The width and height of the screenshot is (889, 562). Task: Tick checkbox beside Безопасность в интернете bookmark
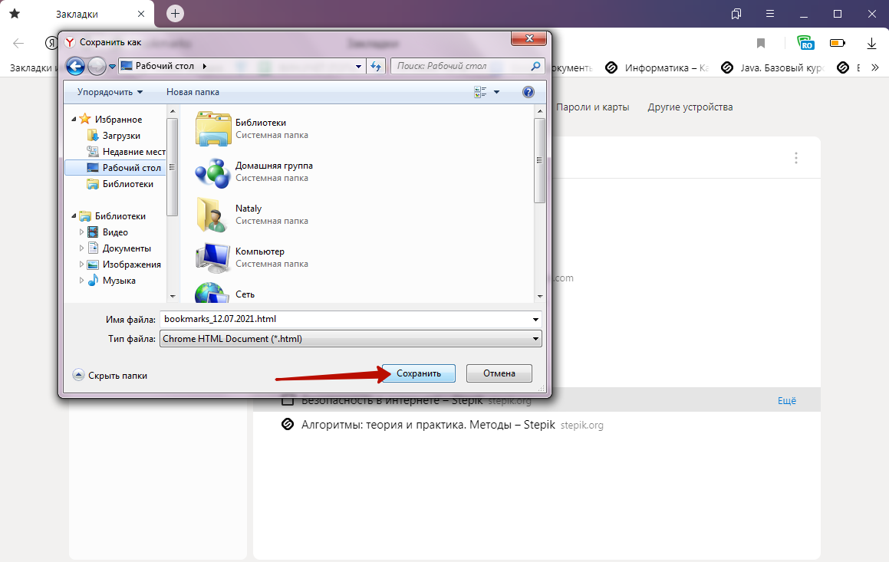click(x=288, y=400)
